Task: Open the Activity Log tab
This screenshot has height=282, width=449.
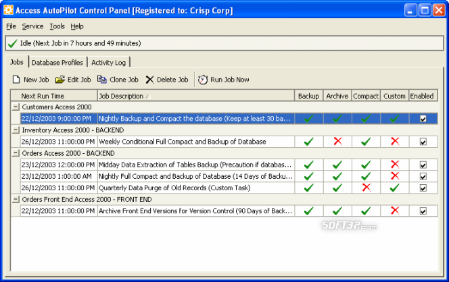Action: click(x=108, y=63)
